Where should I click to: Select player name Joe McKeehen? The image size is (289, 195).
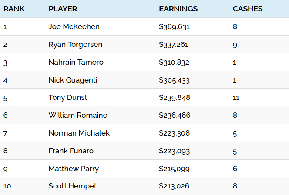click(74, 26)
